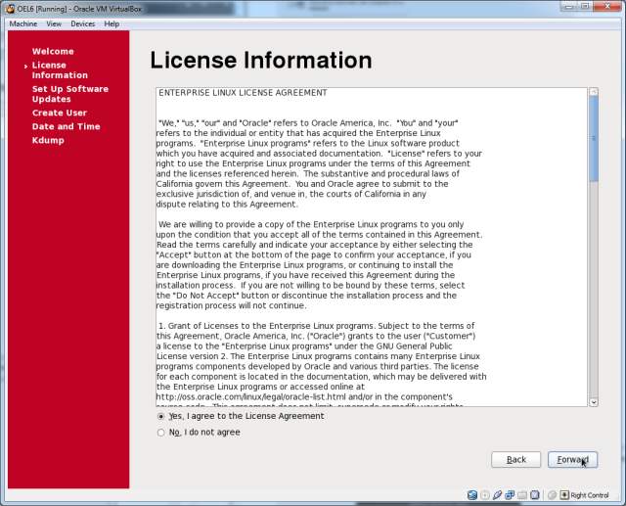Click the shared folders icon in status bar
This screenshot has height=506, width=626.
[522, 495]
